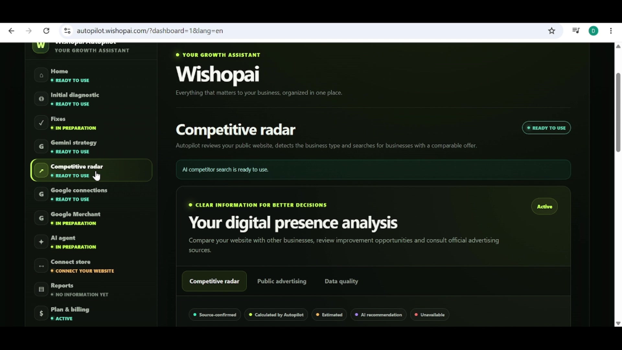The image size is (622, 350).
Task: Select Competitive radar in the sidebar
Action: coord(91,170)
